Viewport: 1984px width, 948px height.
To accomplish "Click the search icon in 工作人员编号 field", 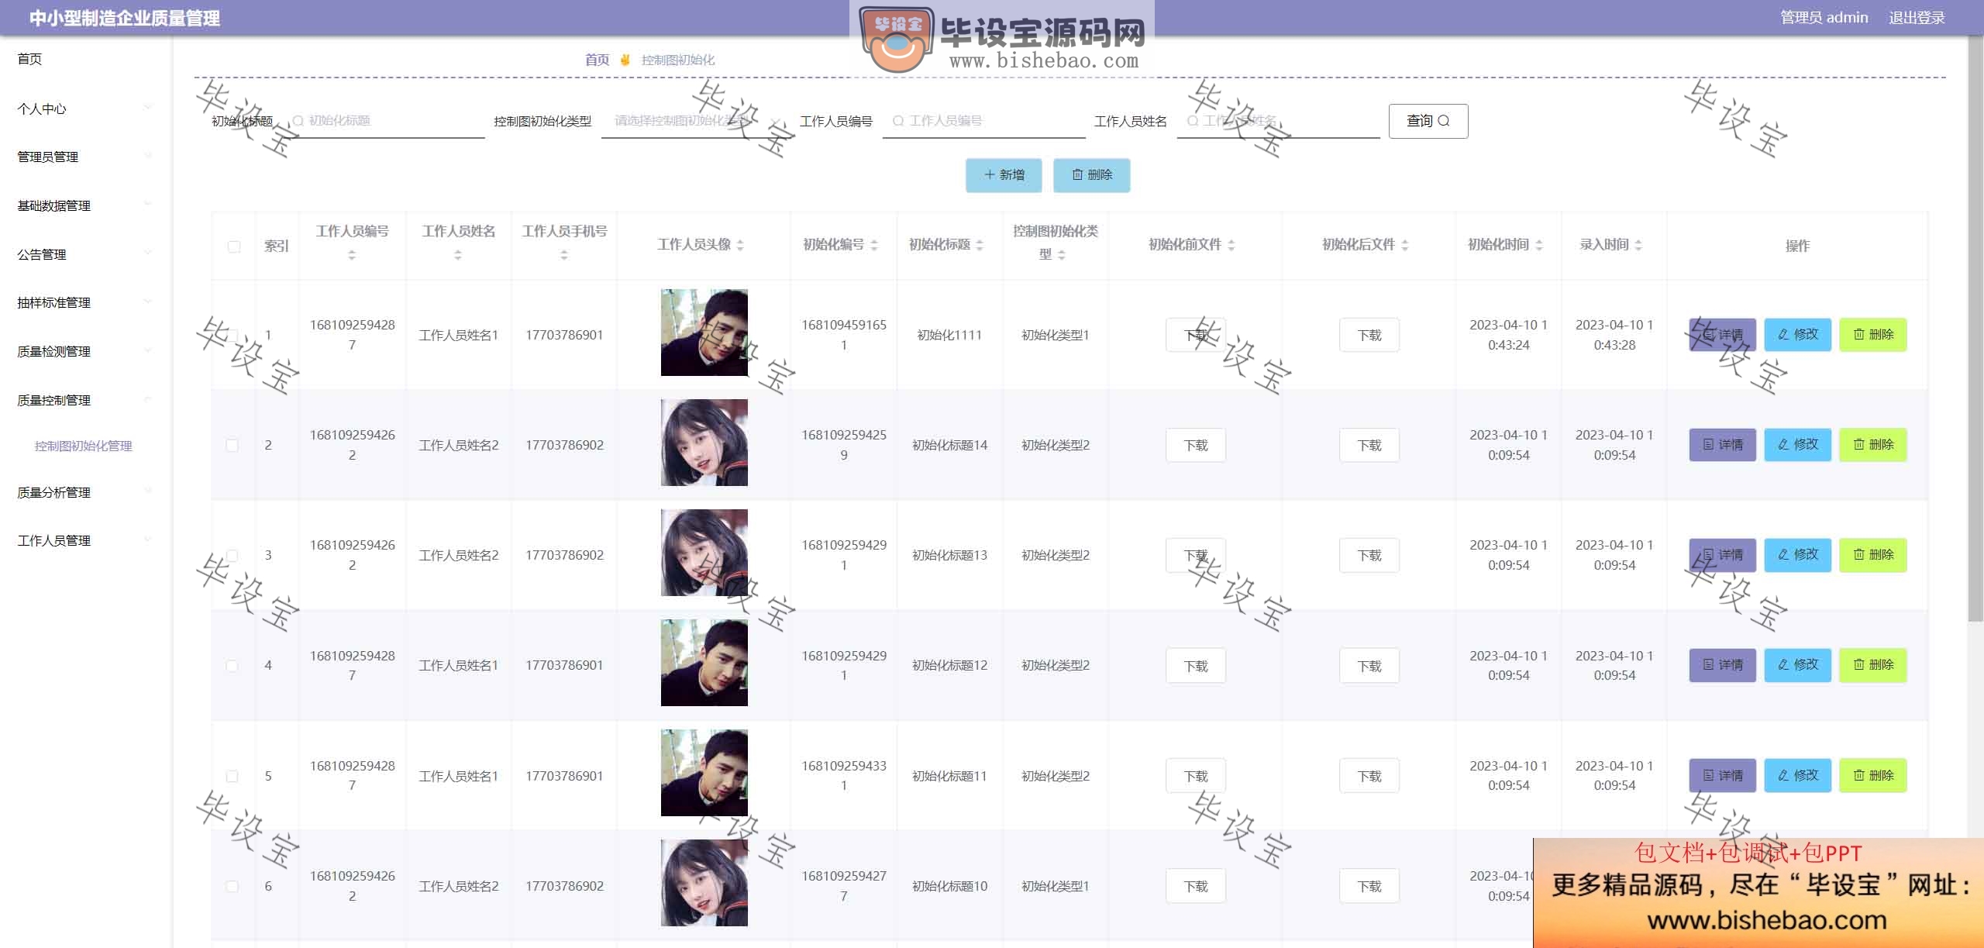I will point(897,121).
